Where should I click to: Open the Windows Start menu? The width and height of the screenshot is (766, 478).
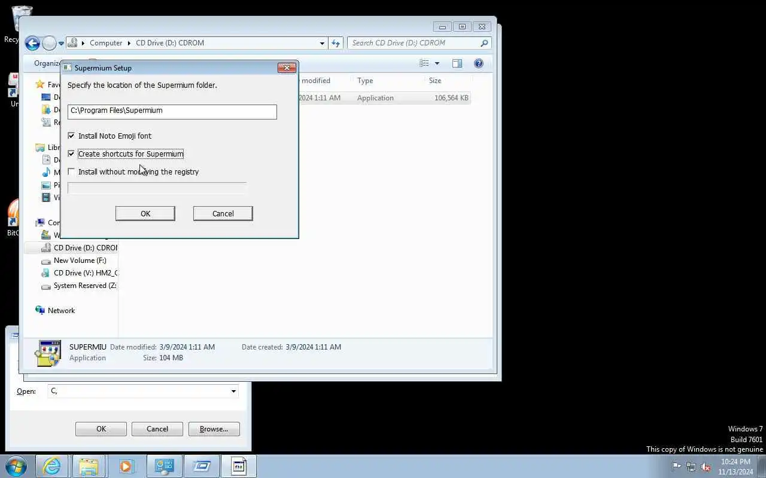(x=16, y=466)
